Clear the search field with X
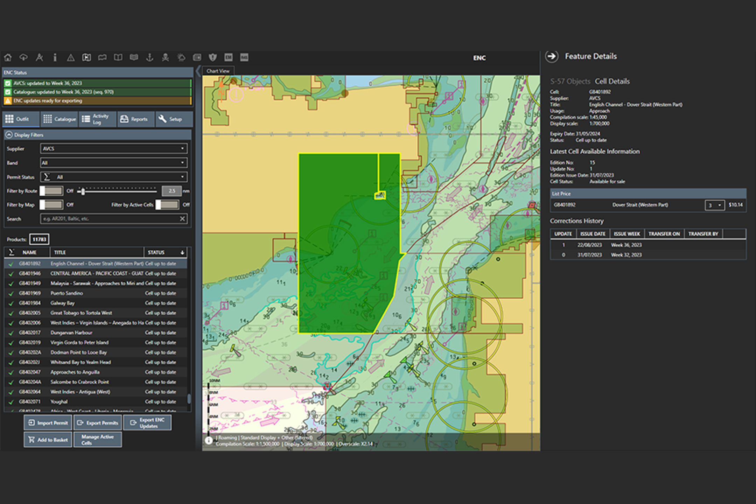 pyautogui.click(x=182, y=219)
